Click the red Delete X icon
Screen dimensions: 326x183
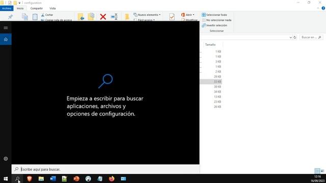tap(103, 17)
